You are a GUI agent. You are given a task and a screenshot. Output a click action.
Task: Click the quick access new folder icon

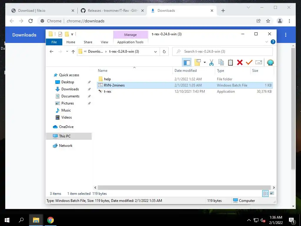tap(67, 34)
